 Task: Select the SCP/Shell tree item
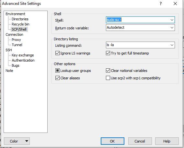click(x=19, y=29)
